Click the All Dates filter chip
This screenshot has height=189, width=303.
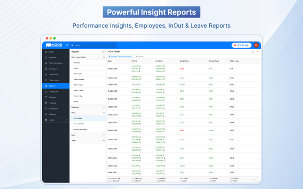(140, 56)
